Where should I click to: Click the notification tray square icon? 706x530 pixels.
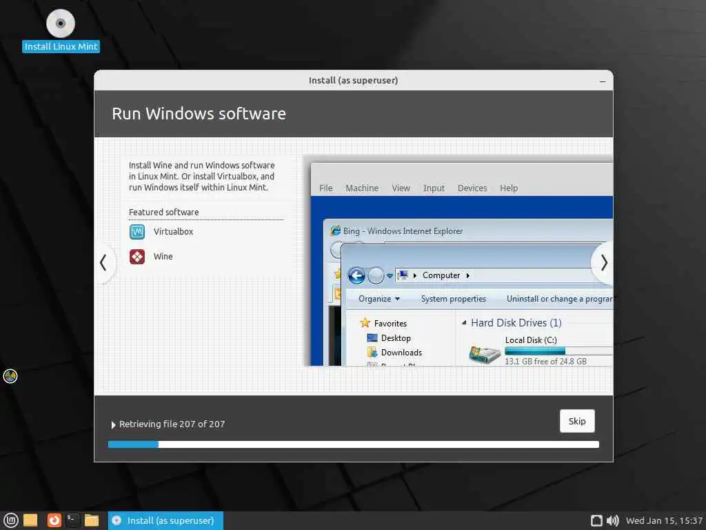point(596,520)
